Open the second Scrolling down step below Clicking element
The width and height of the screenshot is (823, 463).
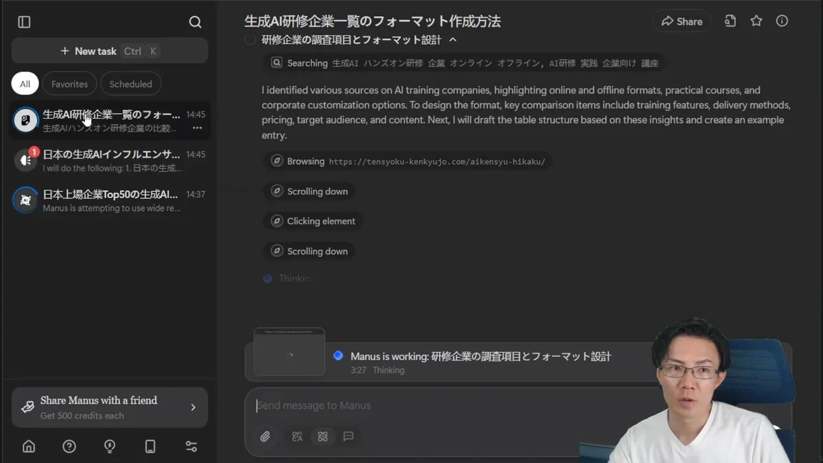tap(309, 251)
